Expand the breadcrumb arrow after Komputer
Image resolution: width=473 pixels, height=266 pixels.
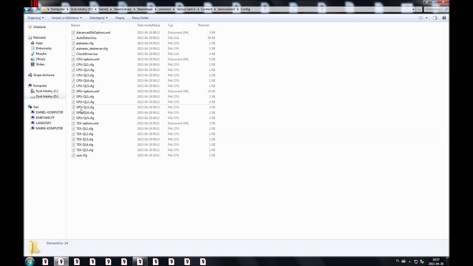pyautogui.click(x=67, y=9)
